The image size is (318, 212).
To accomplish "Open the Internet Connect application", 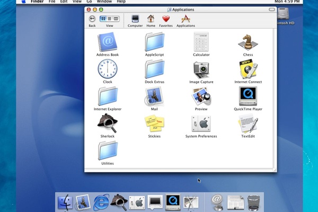I will click(248, 69).
